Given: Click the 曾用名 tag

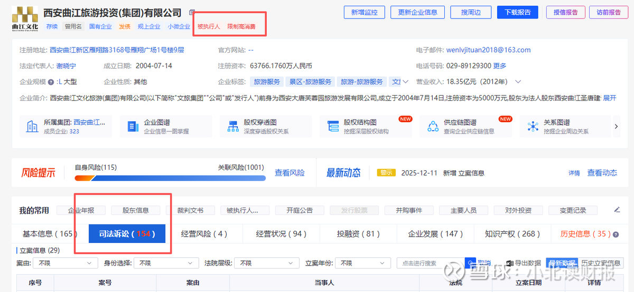Looking at the screenshot, I should tap(73, 26).
